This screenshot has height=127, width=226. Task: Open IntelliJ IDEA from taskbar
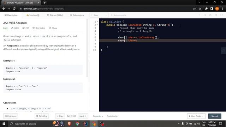click(x=85, y=124)
